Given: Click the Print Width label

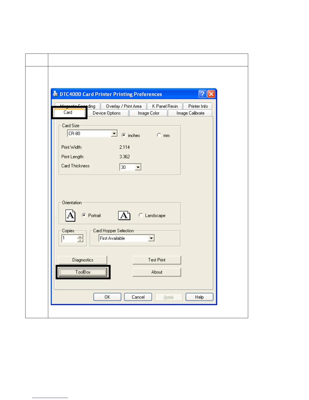Looking at the screenshot, I should pyautogui.click(x=72, y=147).
